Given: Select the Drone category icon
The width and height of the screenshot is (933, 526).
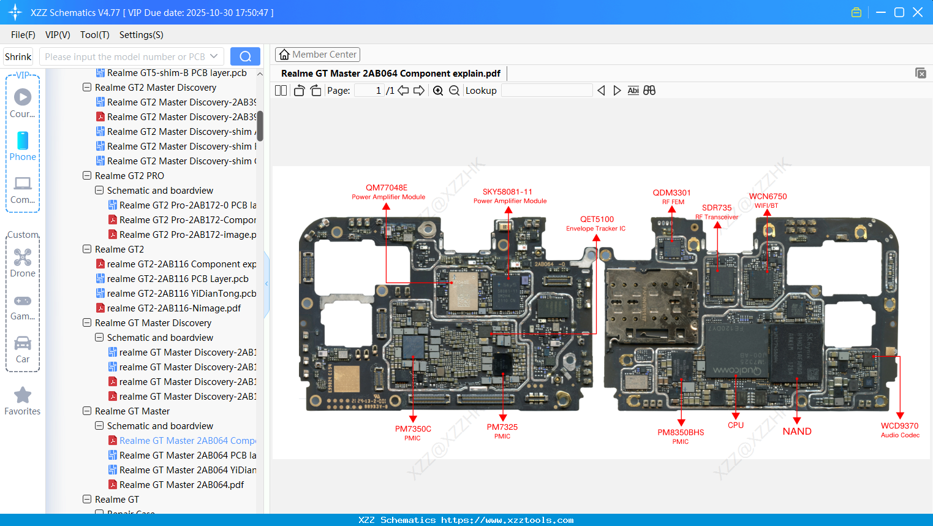Looking at the screenshot, I should pos(23,263).
